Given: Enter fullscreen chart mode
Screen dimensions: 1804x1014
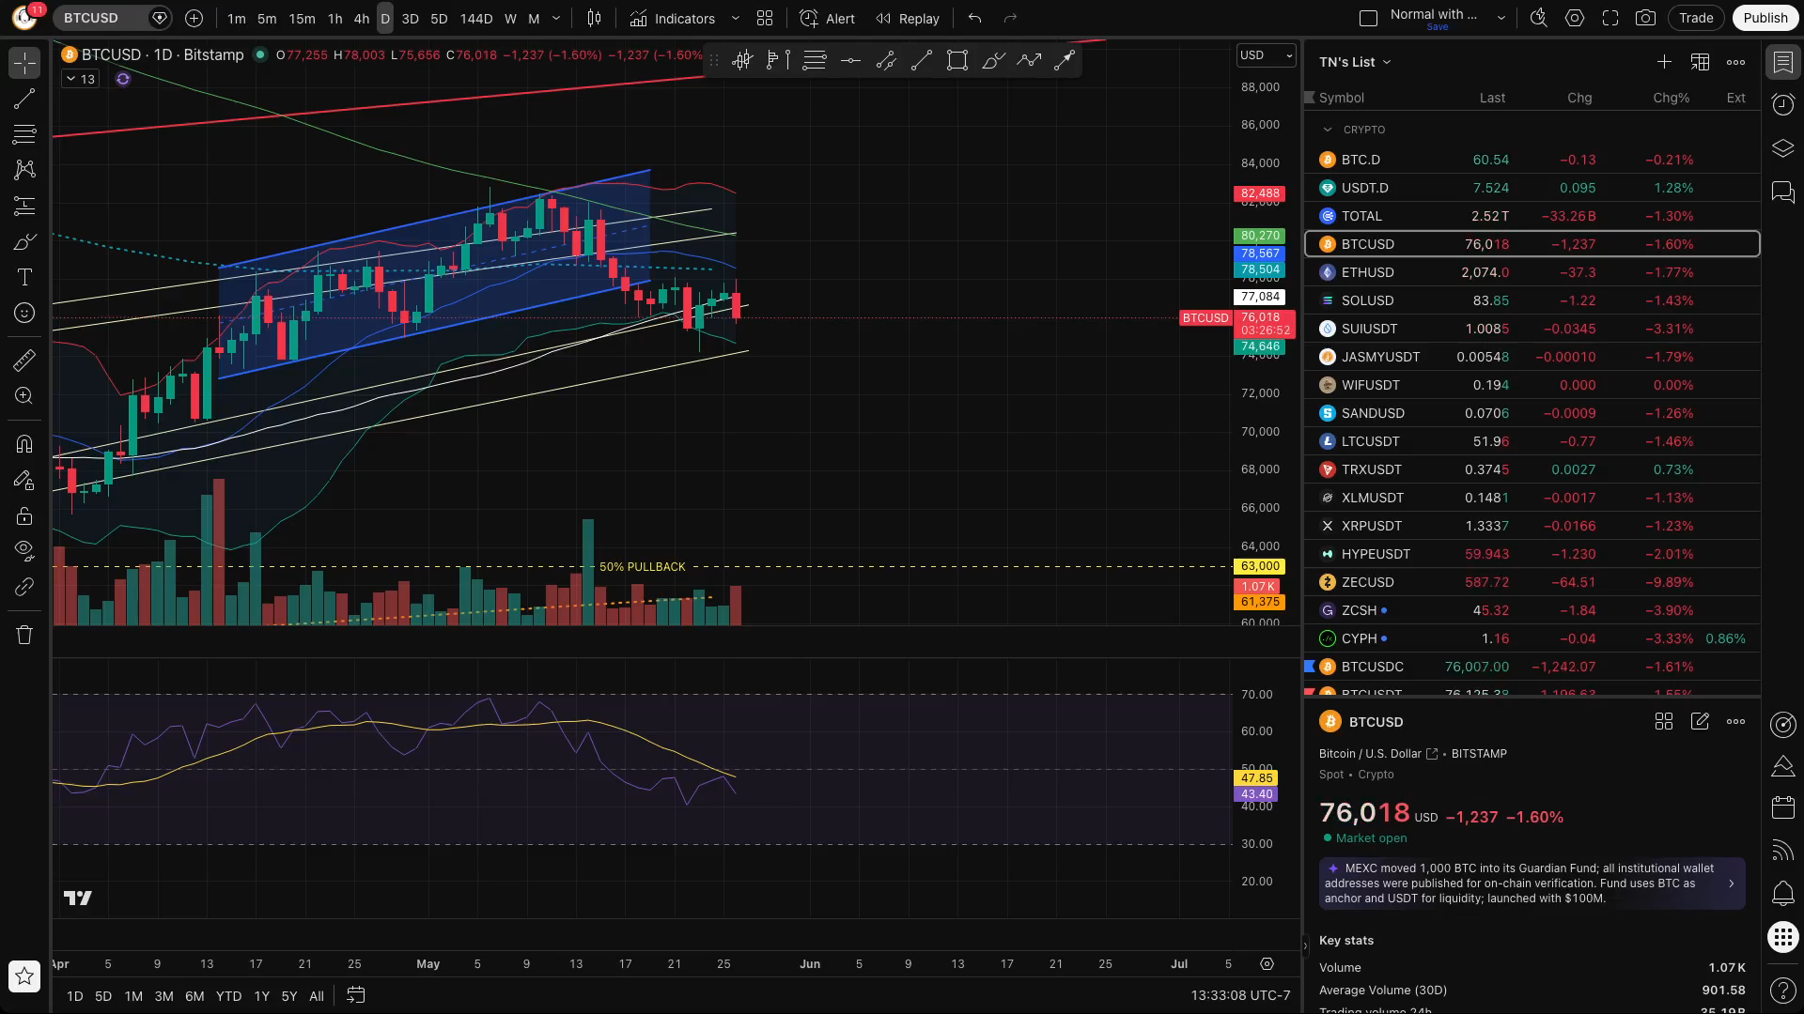Looking at the screenshot, I should point(1610,18).
